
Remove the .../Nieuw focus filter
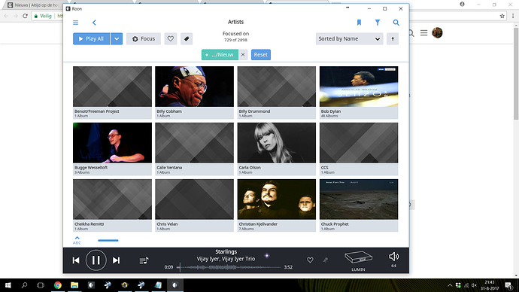(x=243, y=55)
